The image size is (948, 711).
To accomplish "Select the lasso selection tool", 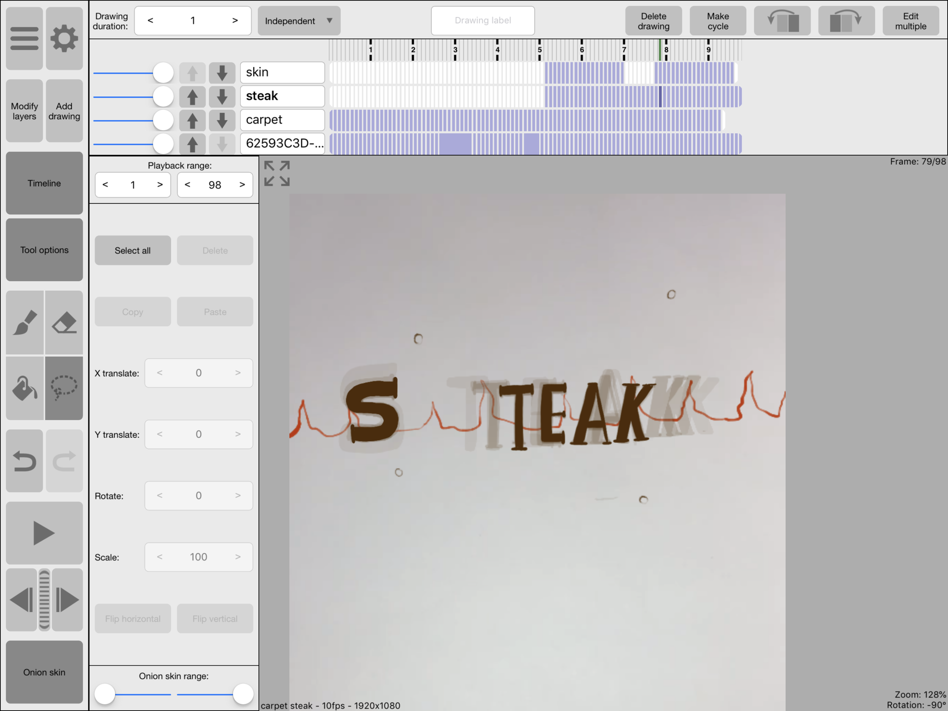I will click(x=64, y=388).
